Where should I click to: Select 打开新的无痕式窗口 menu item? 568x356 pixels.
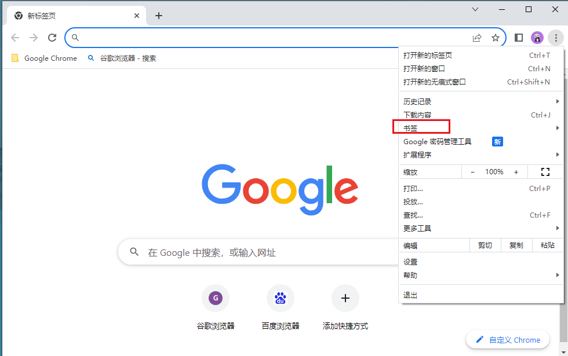[481, 82]
